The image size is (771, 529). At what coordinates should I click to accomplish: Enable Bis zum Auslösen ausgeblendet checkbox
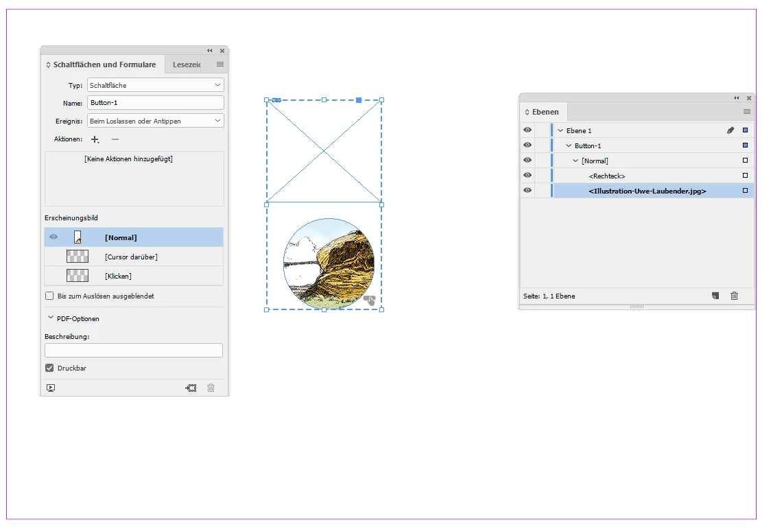[x=49, y=296]
